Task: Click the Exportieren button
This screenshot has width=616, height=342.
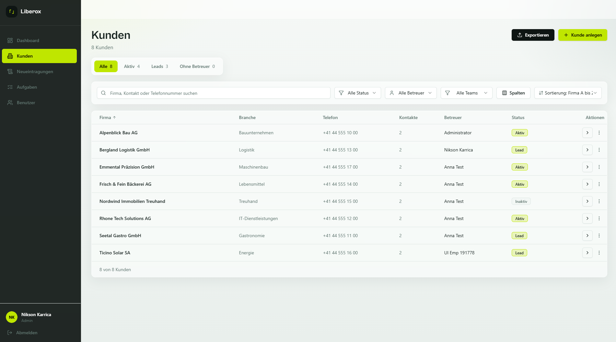Action: pos(533,35)
